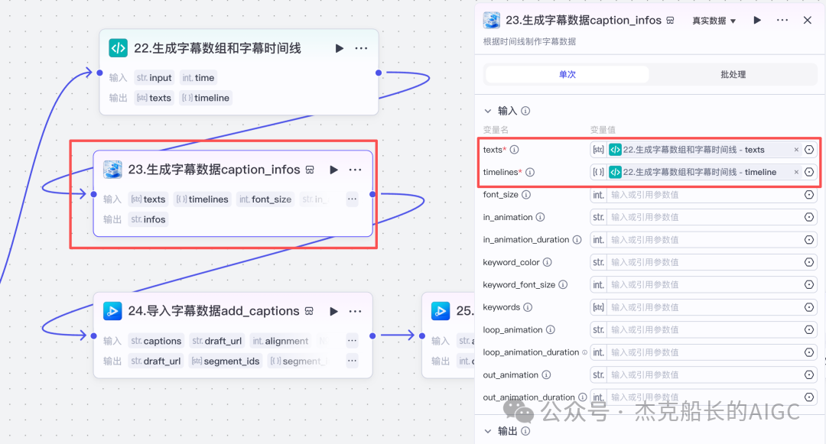Click the code icon of node 22

(x=118, y=48)
